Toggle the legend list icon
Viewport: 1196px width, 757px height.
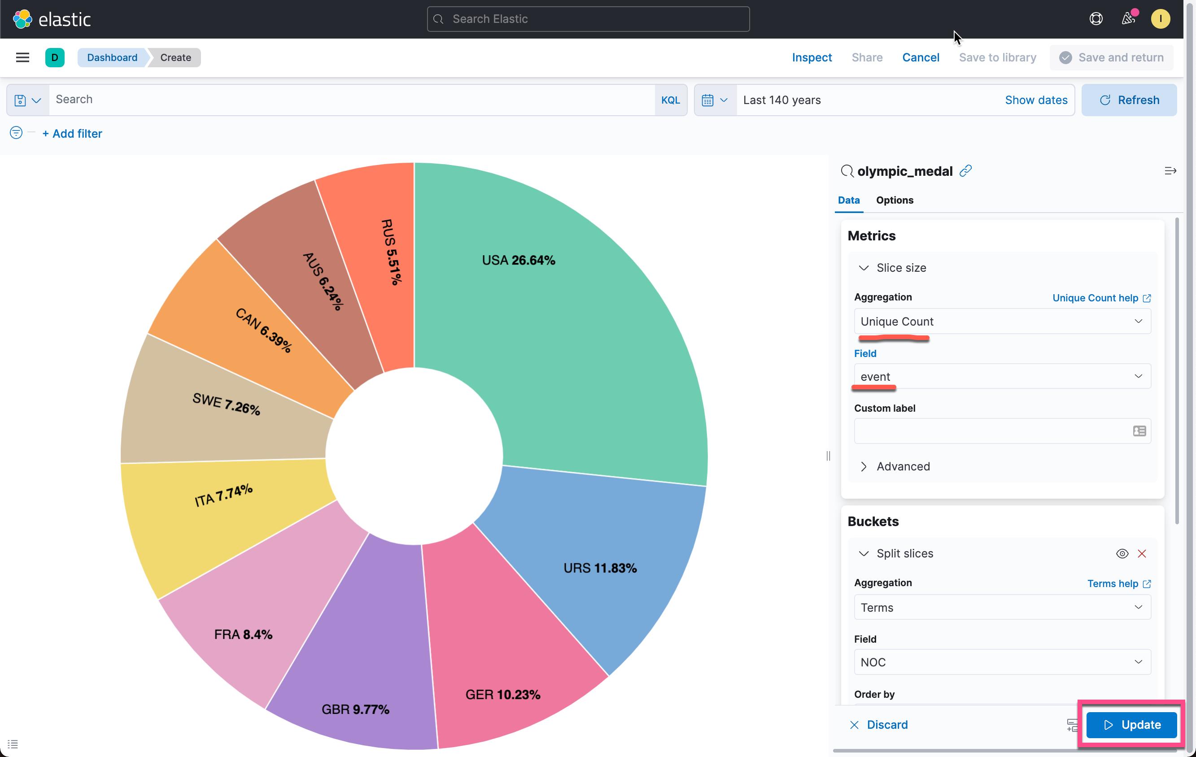13,744
